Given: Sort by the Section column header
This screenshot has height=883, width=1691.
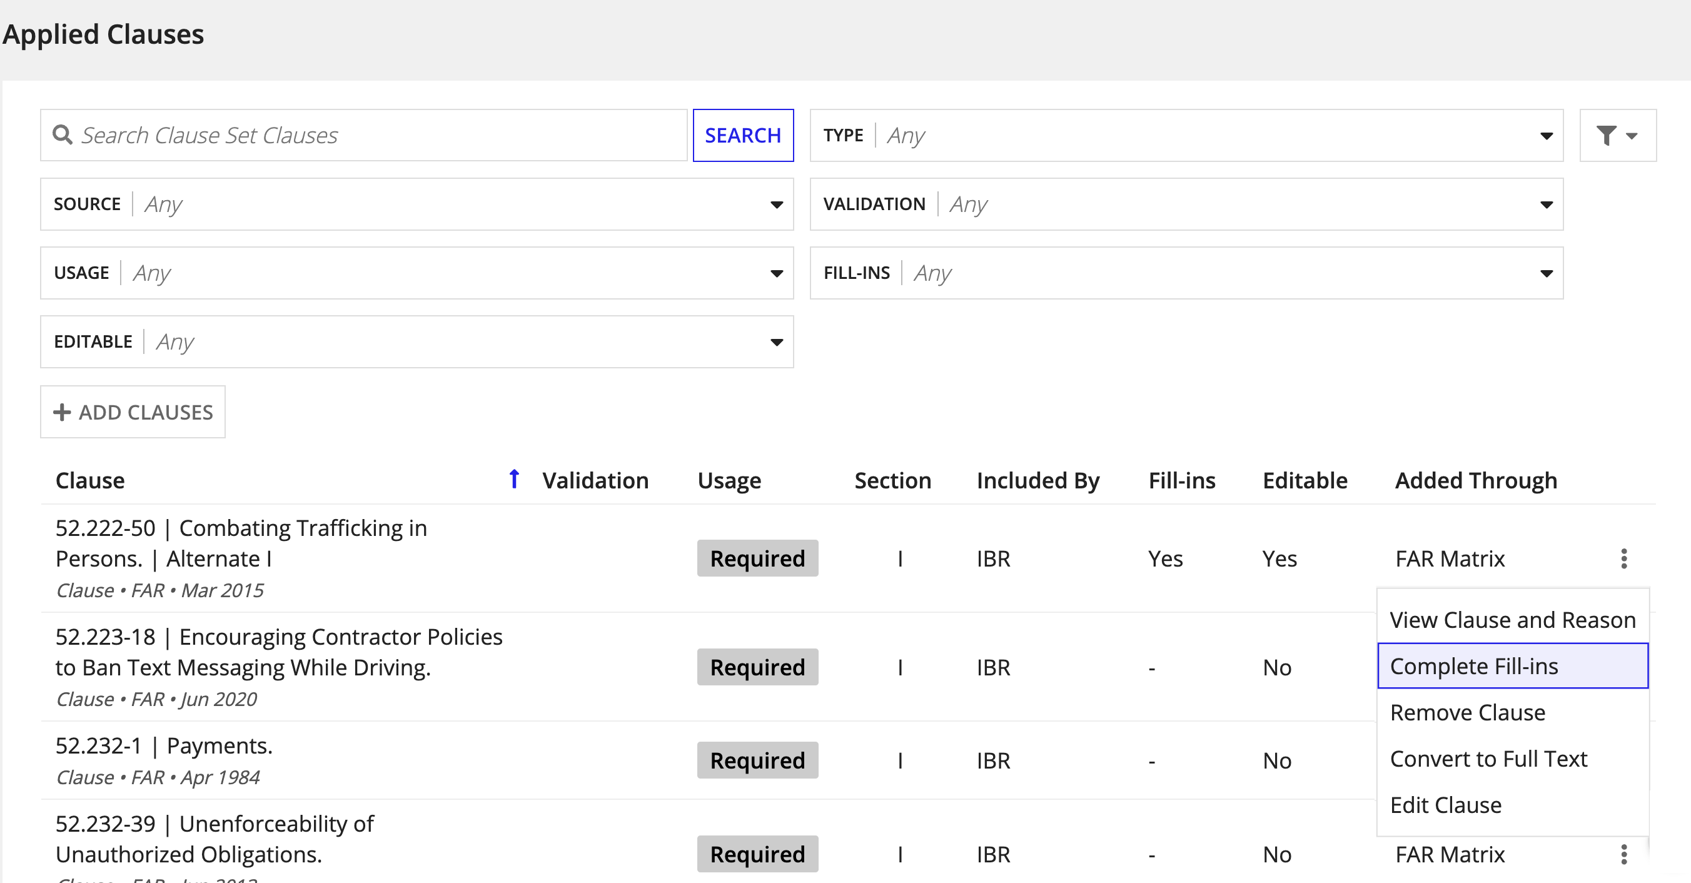Looking at the screenshot, I should [893, 480].
